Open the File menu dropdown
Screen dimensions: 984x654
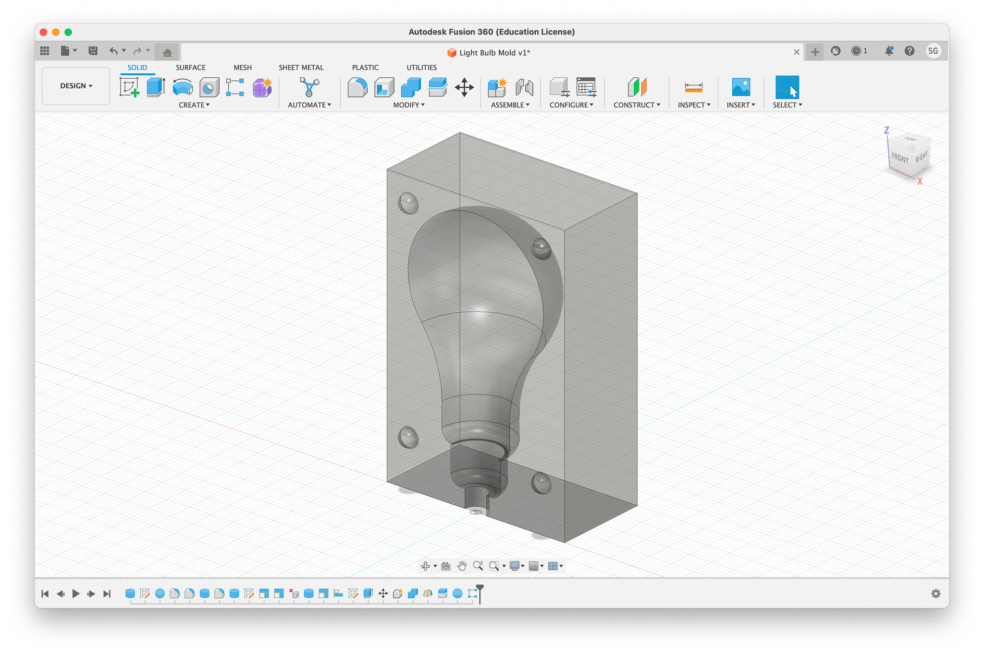(69, 50)
